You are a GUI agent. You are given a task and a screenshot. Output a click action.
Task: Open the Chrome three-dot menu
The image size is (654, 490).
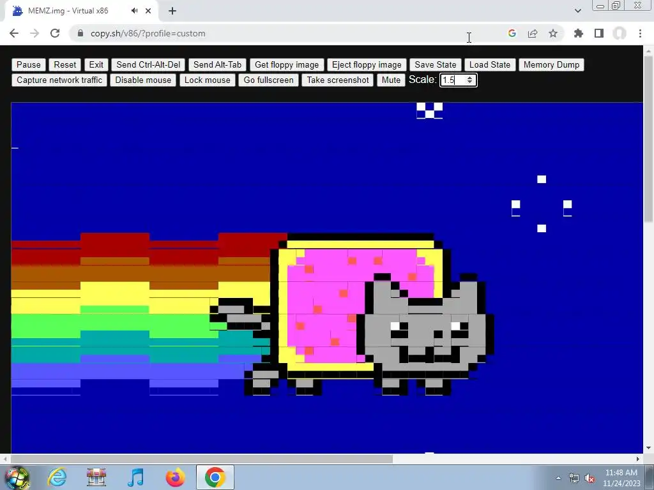(640, 33)
